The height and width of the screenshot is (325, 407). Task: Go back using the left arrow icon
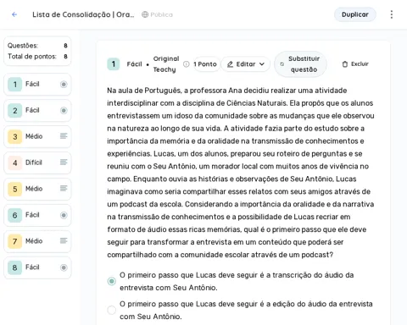(x=14, y=14)
